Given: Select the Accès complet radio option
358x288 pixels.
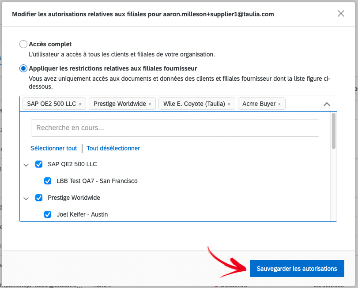Looking at the screenshot, I should click(x=23, y=44).
